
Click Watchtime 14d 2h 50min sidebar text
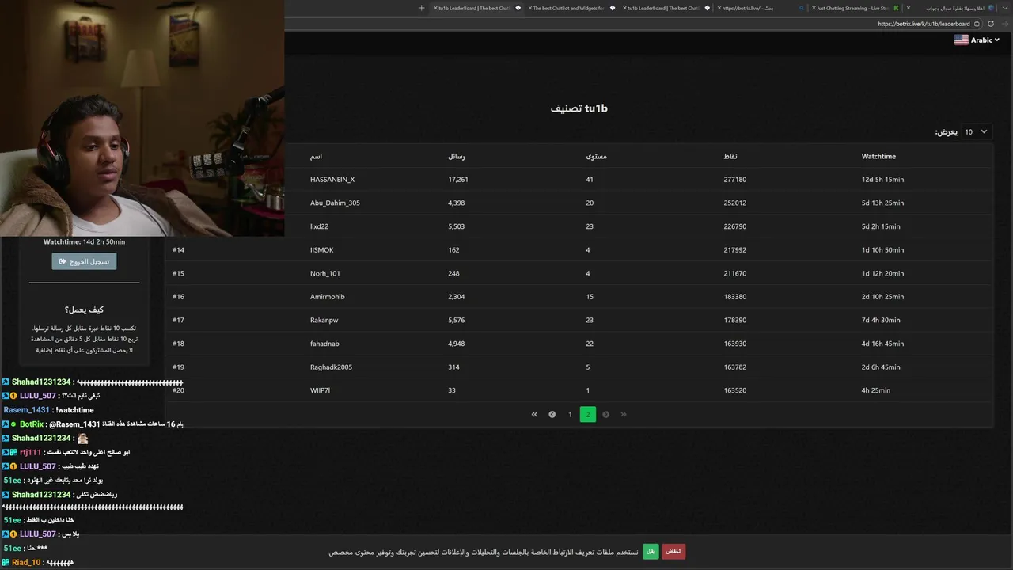coord(84,241)
